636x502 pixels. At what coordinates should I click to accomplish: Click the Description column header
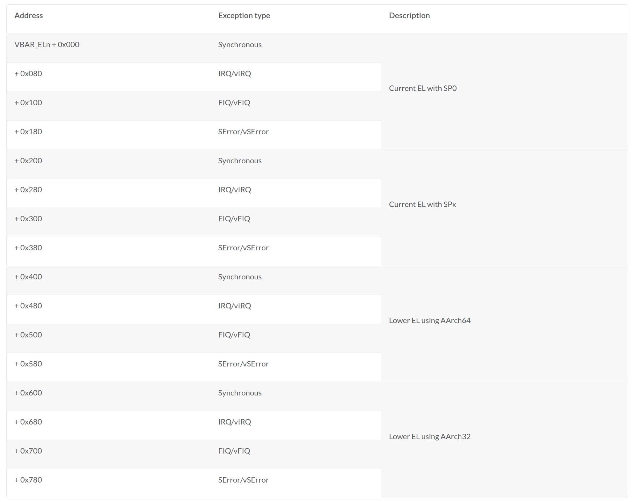click(x=409, y=16)
